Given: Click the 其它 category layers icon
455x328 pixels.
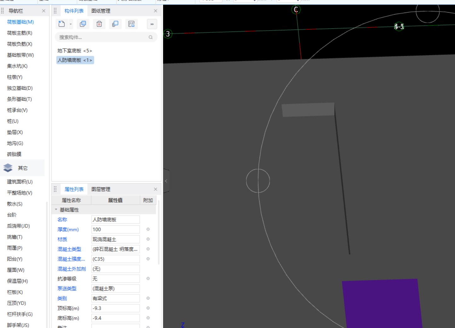Looking at the screenshot, I should coord(8,168).
